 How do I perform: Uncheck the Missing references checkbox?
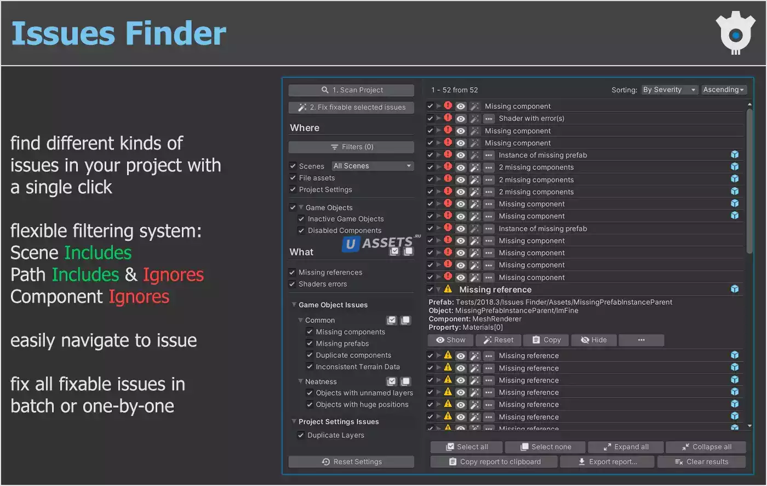[293, 272]
